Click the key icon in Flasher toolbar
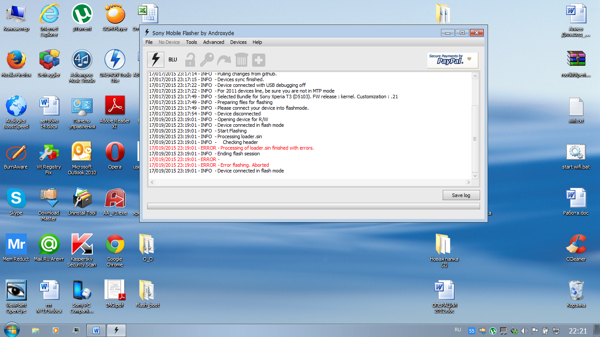600x337 pixels. pyautogui.click(x=207, y=60)
